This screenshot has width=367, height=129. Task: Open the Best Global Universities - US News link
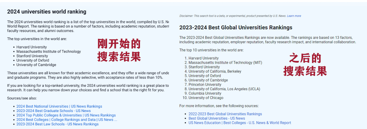coord(217,118)
